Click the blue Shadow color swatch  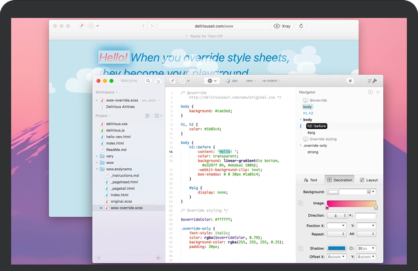point(337,248)
